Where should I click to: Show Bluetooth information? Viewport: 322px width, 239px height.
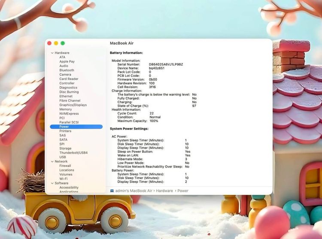67,70
